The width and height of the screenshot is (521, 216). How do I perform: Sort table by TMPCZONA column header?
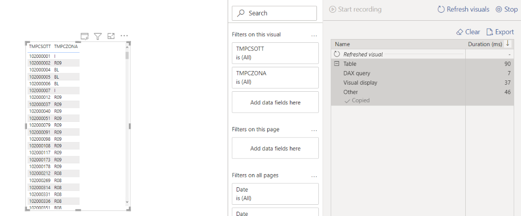[66, 46]
